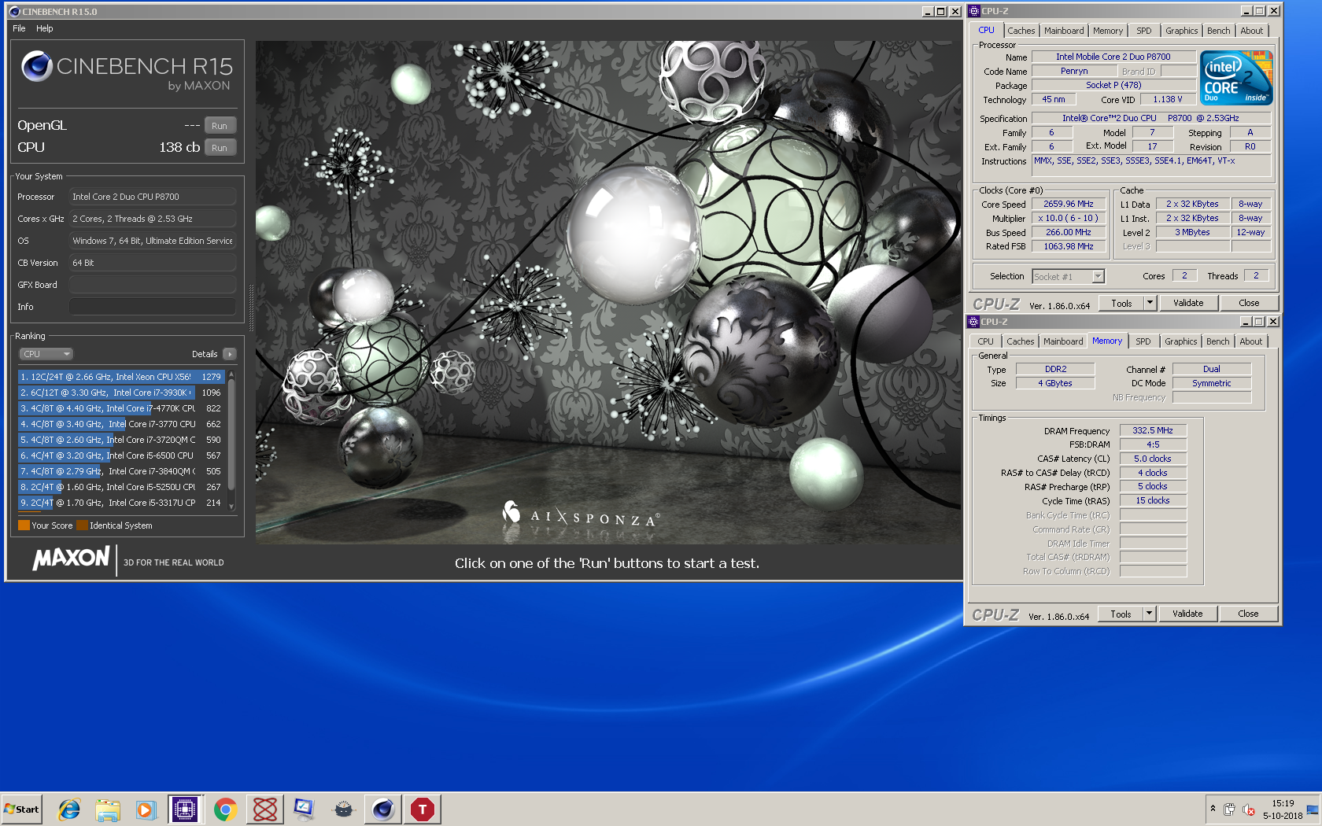
Task: Switch to Memory tab in upper CPU-Z
Action: click(1108, 31)
